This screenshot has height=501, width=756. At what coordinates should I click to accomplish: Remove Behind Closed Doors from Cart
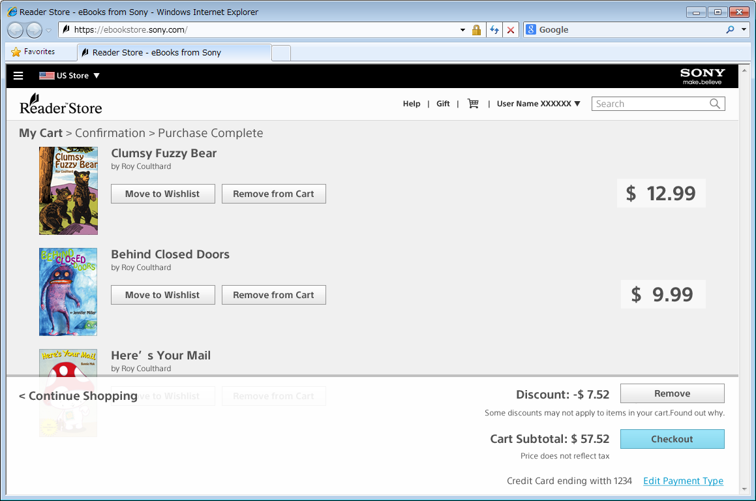[x=274, y=295]
